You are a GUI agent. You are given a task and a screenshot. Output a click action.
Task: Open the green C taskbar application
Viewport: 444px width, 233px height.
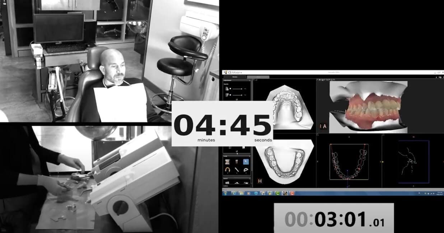pyautogui.click(x=277, y=193)
